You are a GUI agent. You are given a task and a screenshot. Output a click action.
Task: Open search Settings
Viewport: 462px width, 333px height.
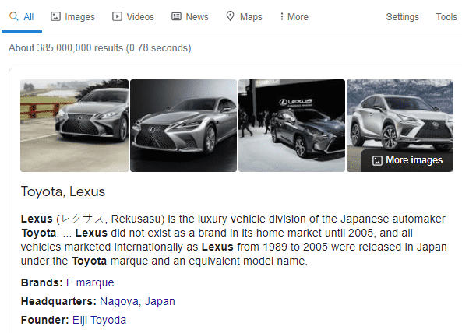(402, 17)
